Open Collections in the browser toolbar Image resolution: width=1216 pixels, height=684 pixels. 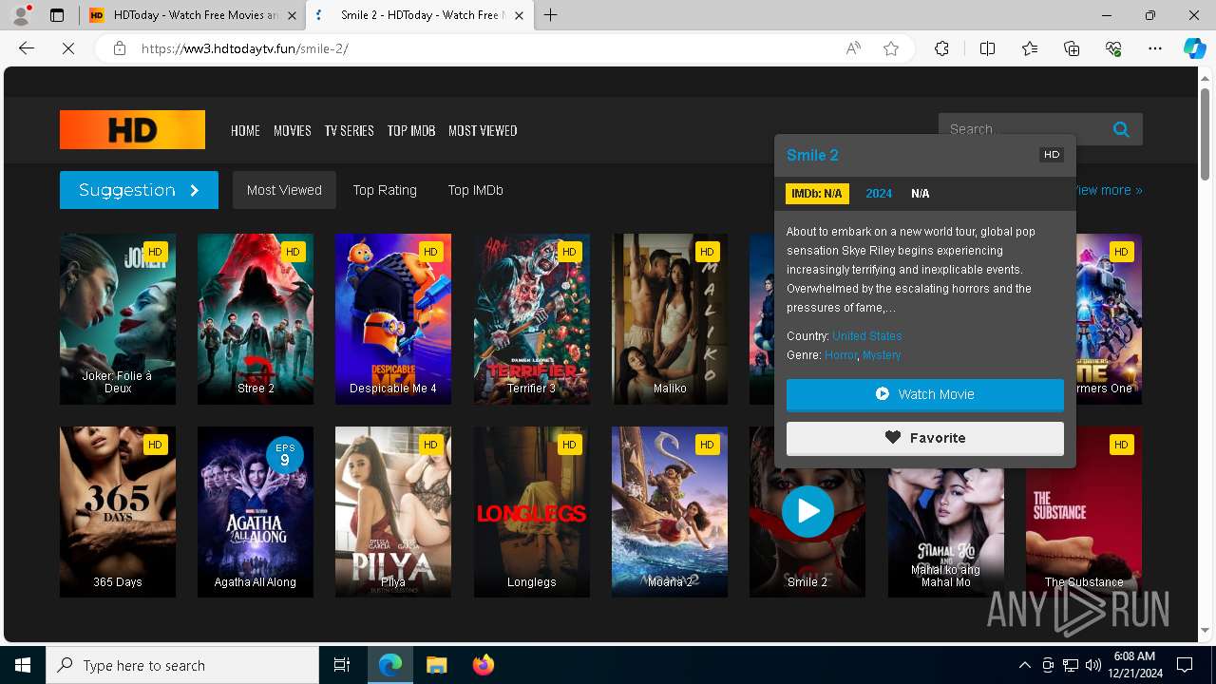tap(1072, 48)
